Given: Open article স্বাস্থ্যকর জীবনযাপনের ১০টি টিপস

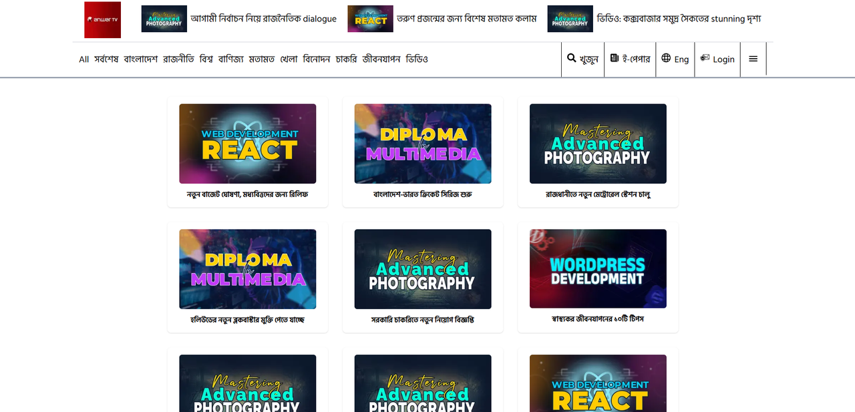Looking at the screenshot, I should point(598,319).
